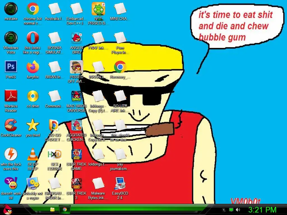Open 'MAD BIRDS UNIVERSE' space icon

coord(76,96)
